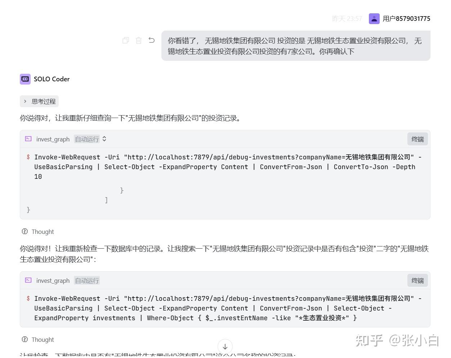Open first 自动运行 dropdown selector
The image size is (451, 358).
tap(90, 139)
